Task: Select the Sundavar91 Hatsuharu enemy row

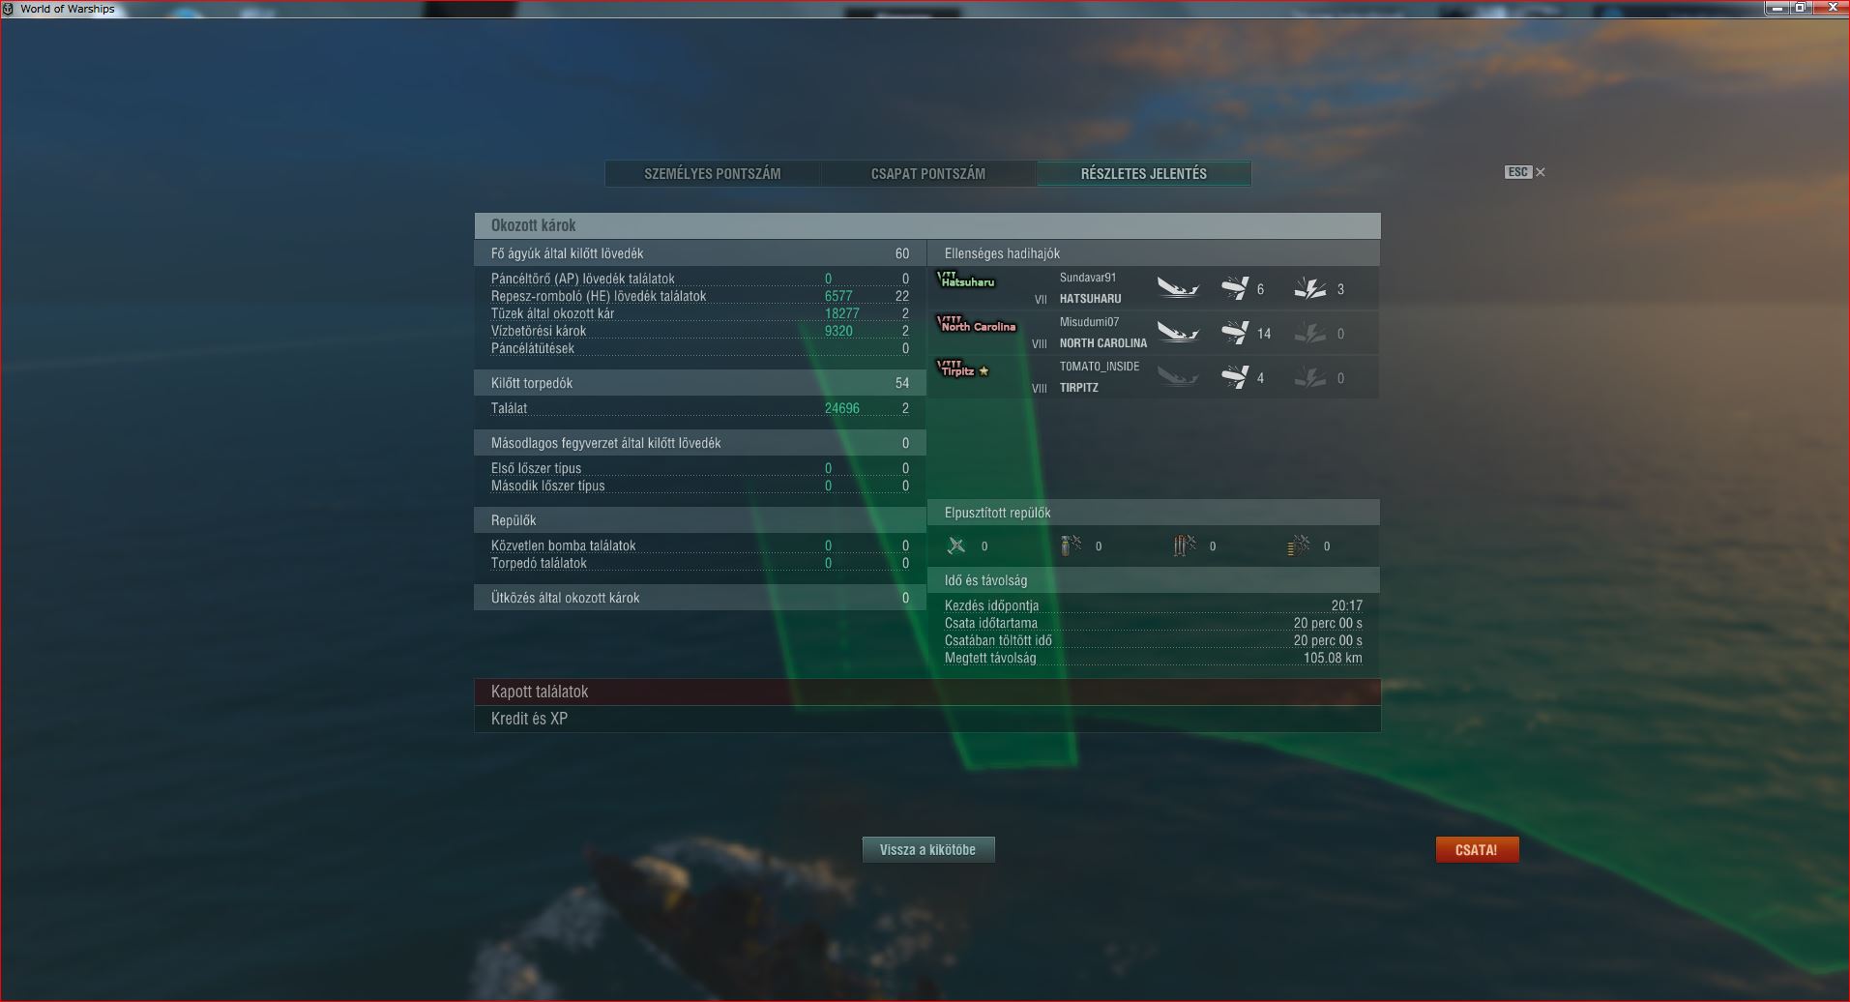Action: [1154, 288]
